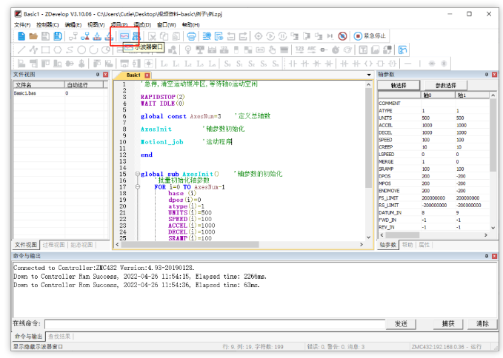Image resolution: width=503 pixels, height=358 pixels.
Task: Open the color palette icon tool
Action: pos(347,50)
